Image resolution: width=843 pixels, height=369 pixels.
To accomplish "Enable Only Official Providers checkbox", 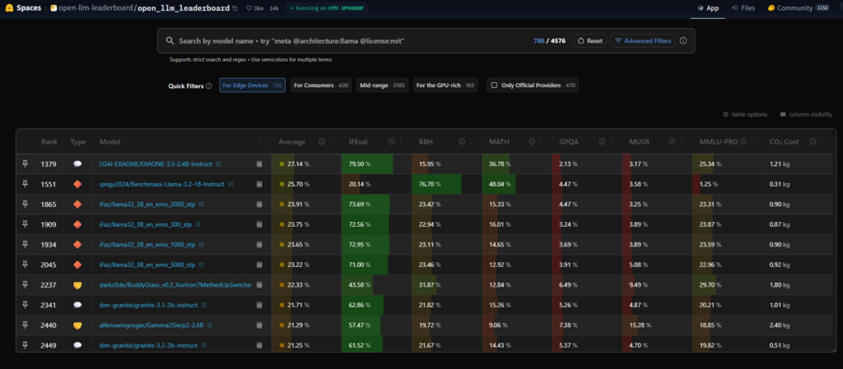I will [x=494, y=85].
